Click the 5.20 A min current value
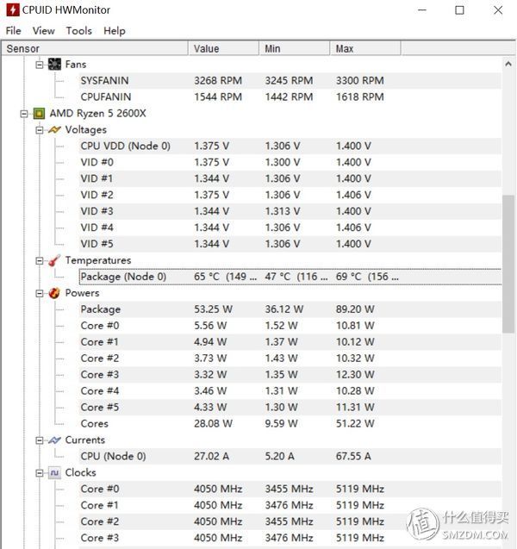The width and height of the screenshot is (517, 549). 279,457
